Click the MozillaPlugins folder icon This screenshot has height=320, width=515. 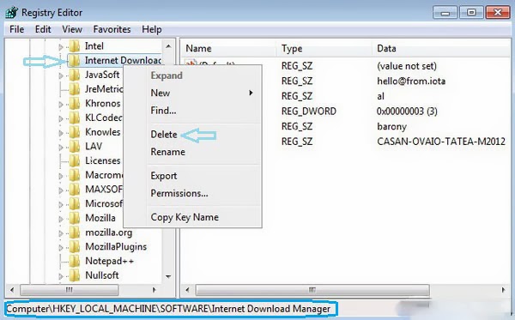point(75,247)
